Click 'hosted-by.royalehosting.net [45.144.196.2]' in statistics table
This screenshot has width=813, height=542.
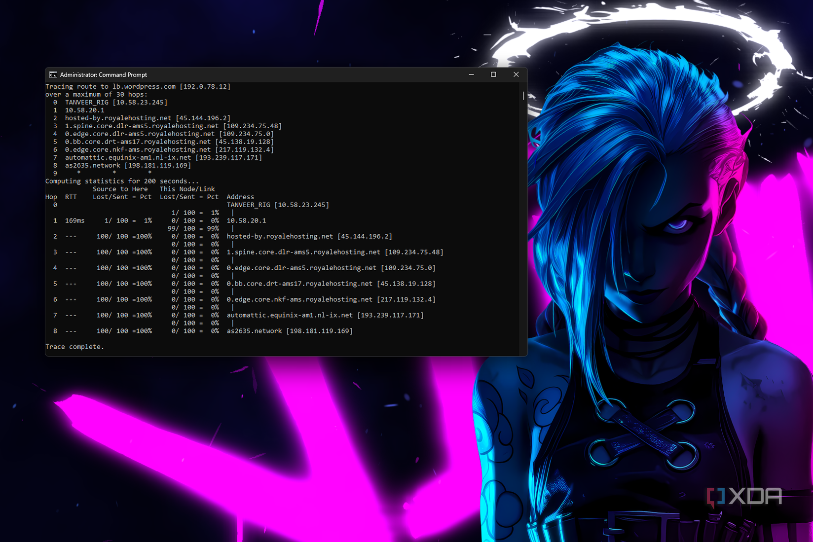pyautogui.click(x=310, y=237)
